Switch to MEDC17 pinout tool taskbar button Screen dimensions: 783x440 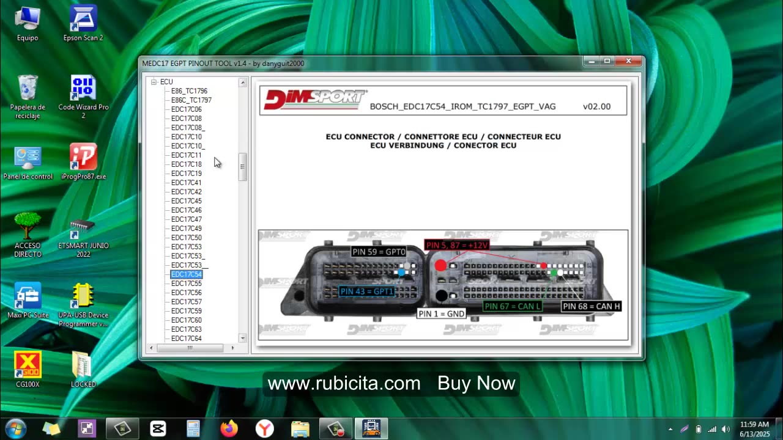pyautogui.click(x=371, y=428)
